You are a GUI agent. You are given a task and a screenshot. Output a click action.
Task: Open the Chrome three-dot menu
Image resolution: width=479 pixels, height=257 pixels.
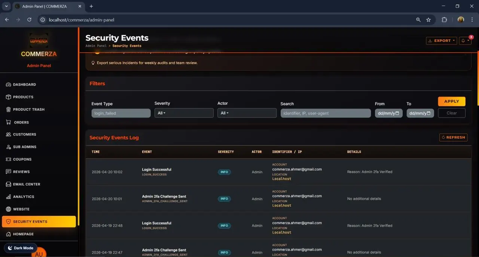pyautogui.click(x=472, y=20)
